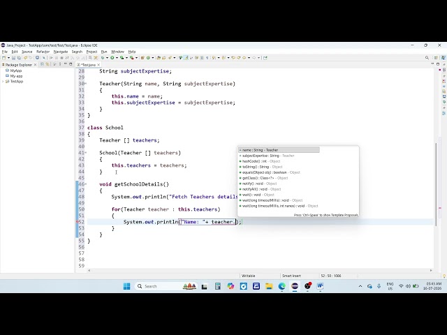Save the file with the Save icon

[x=13, y=58]
